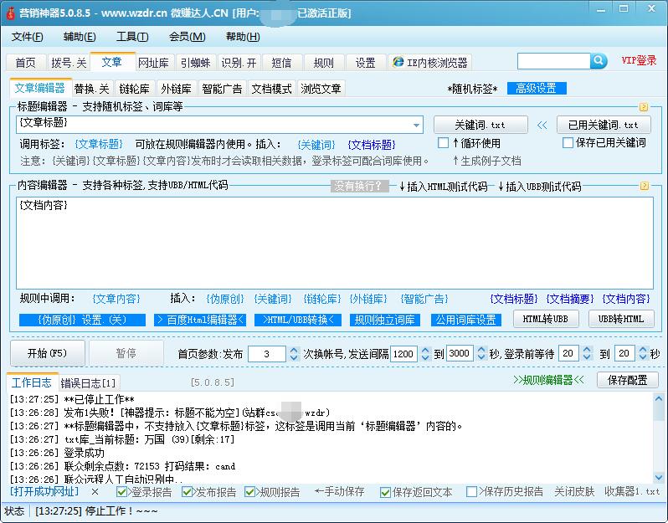Click the 没有换行? label
The image size is (668, 523).
pos(360,186)
